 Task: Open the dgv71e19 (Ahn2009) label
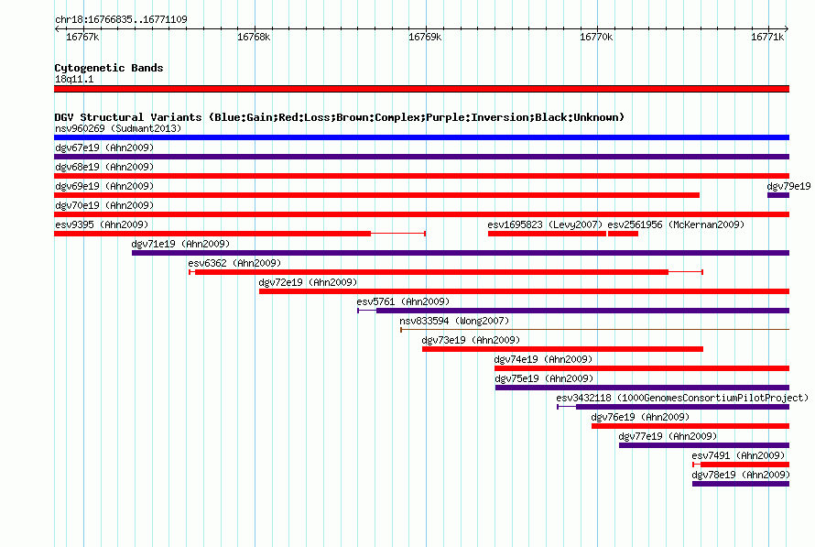(180, 244)
